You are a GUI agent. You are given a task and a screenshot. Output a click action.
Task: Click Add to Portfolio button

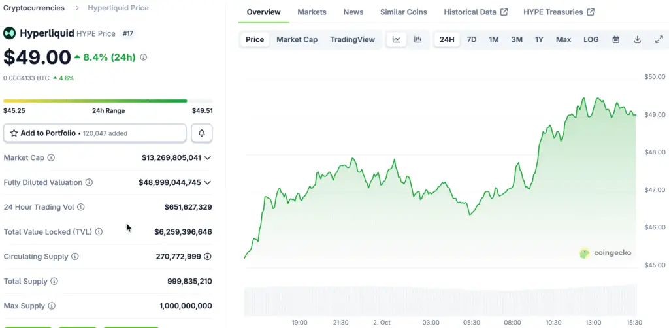pyautogui.click(x=95, y=133)
